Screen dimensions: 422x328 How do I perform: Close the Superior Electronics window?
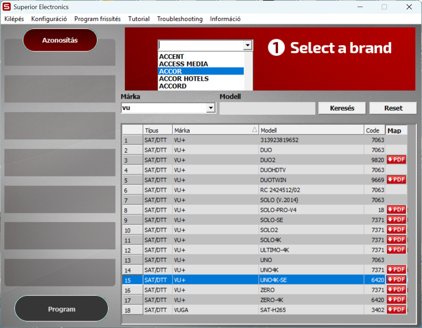409,7
